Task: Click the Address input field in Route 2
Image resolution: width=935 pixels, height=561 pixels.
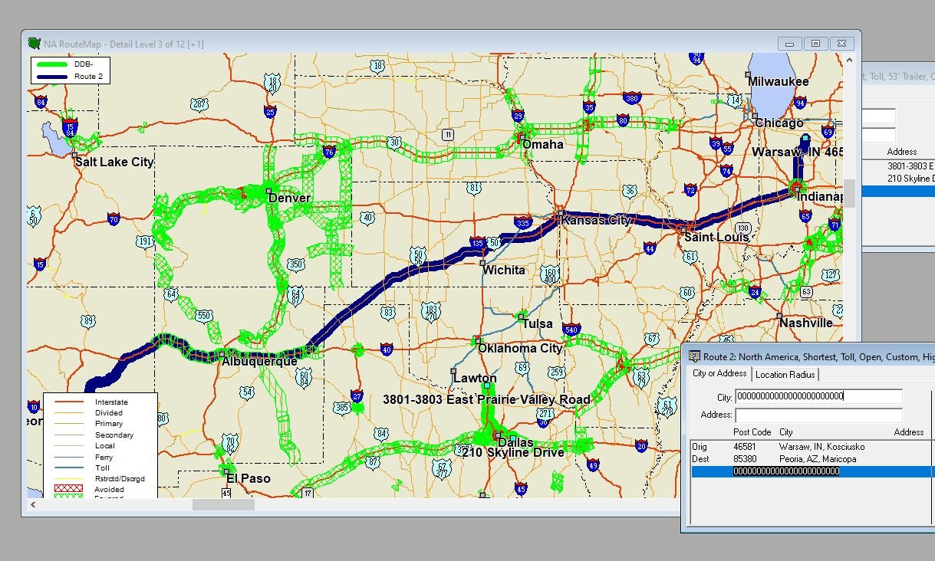Action: pyautogui.click(x=818, y=415)
